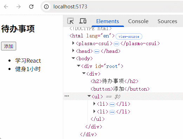Go back in browser history
The height and width of the screenshot is (139, 183).
tap(6, 7)
